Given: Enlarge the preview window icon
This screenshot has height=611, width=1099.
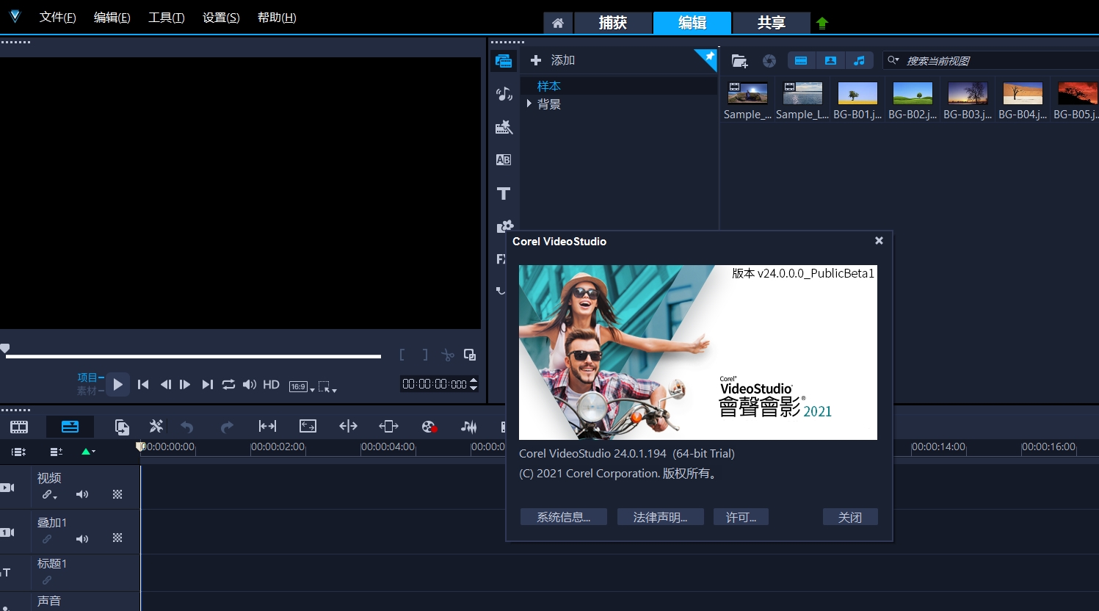Looking at the screenshot, I should point(470,355).
